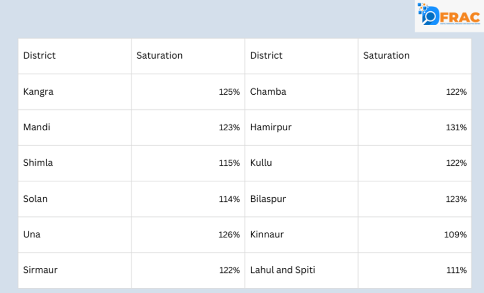Select the Sirmaur district cell

pos(40,270)
